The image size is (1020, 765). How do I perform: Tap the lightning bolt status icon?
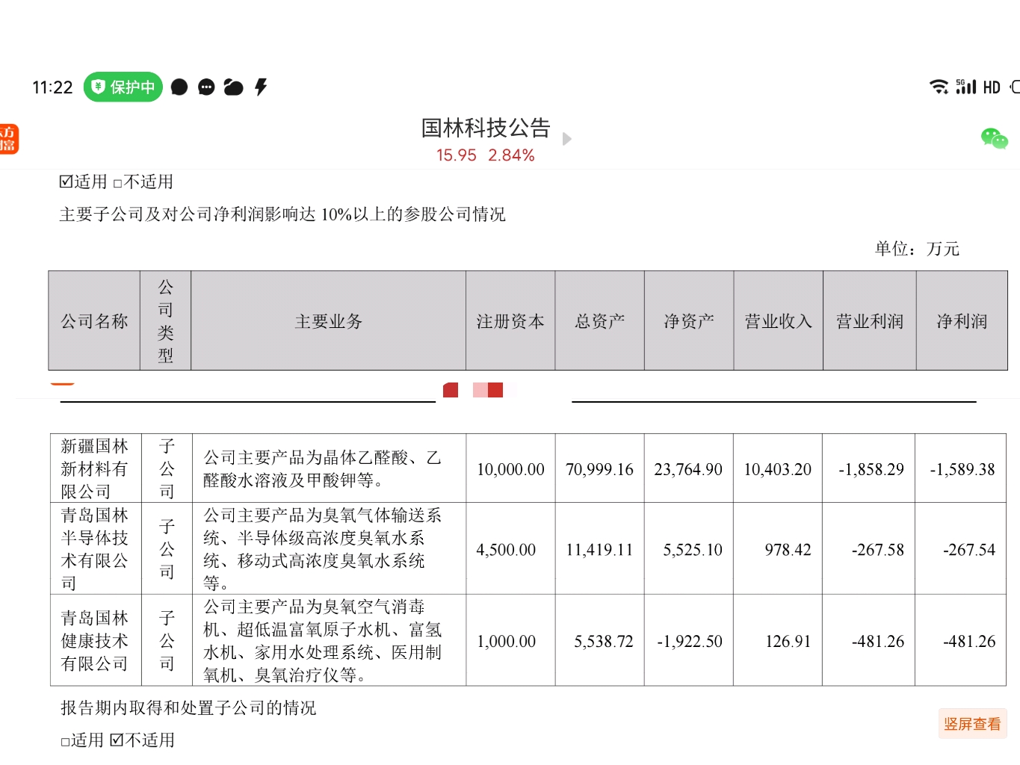click(x=261, y=87)
